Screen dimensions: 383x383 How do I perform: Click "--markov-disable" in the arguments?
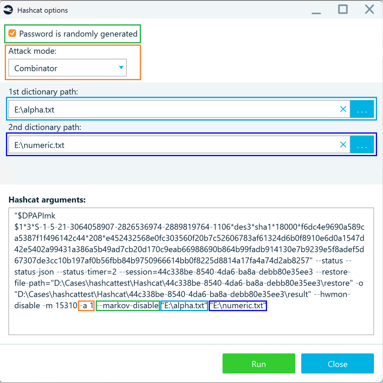[128, 306]
